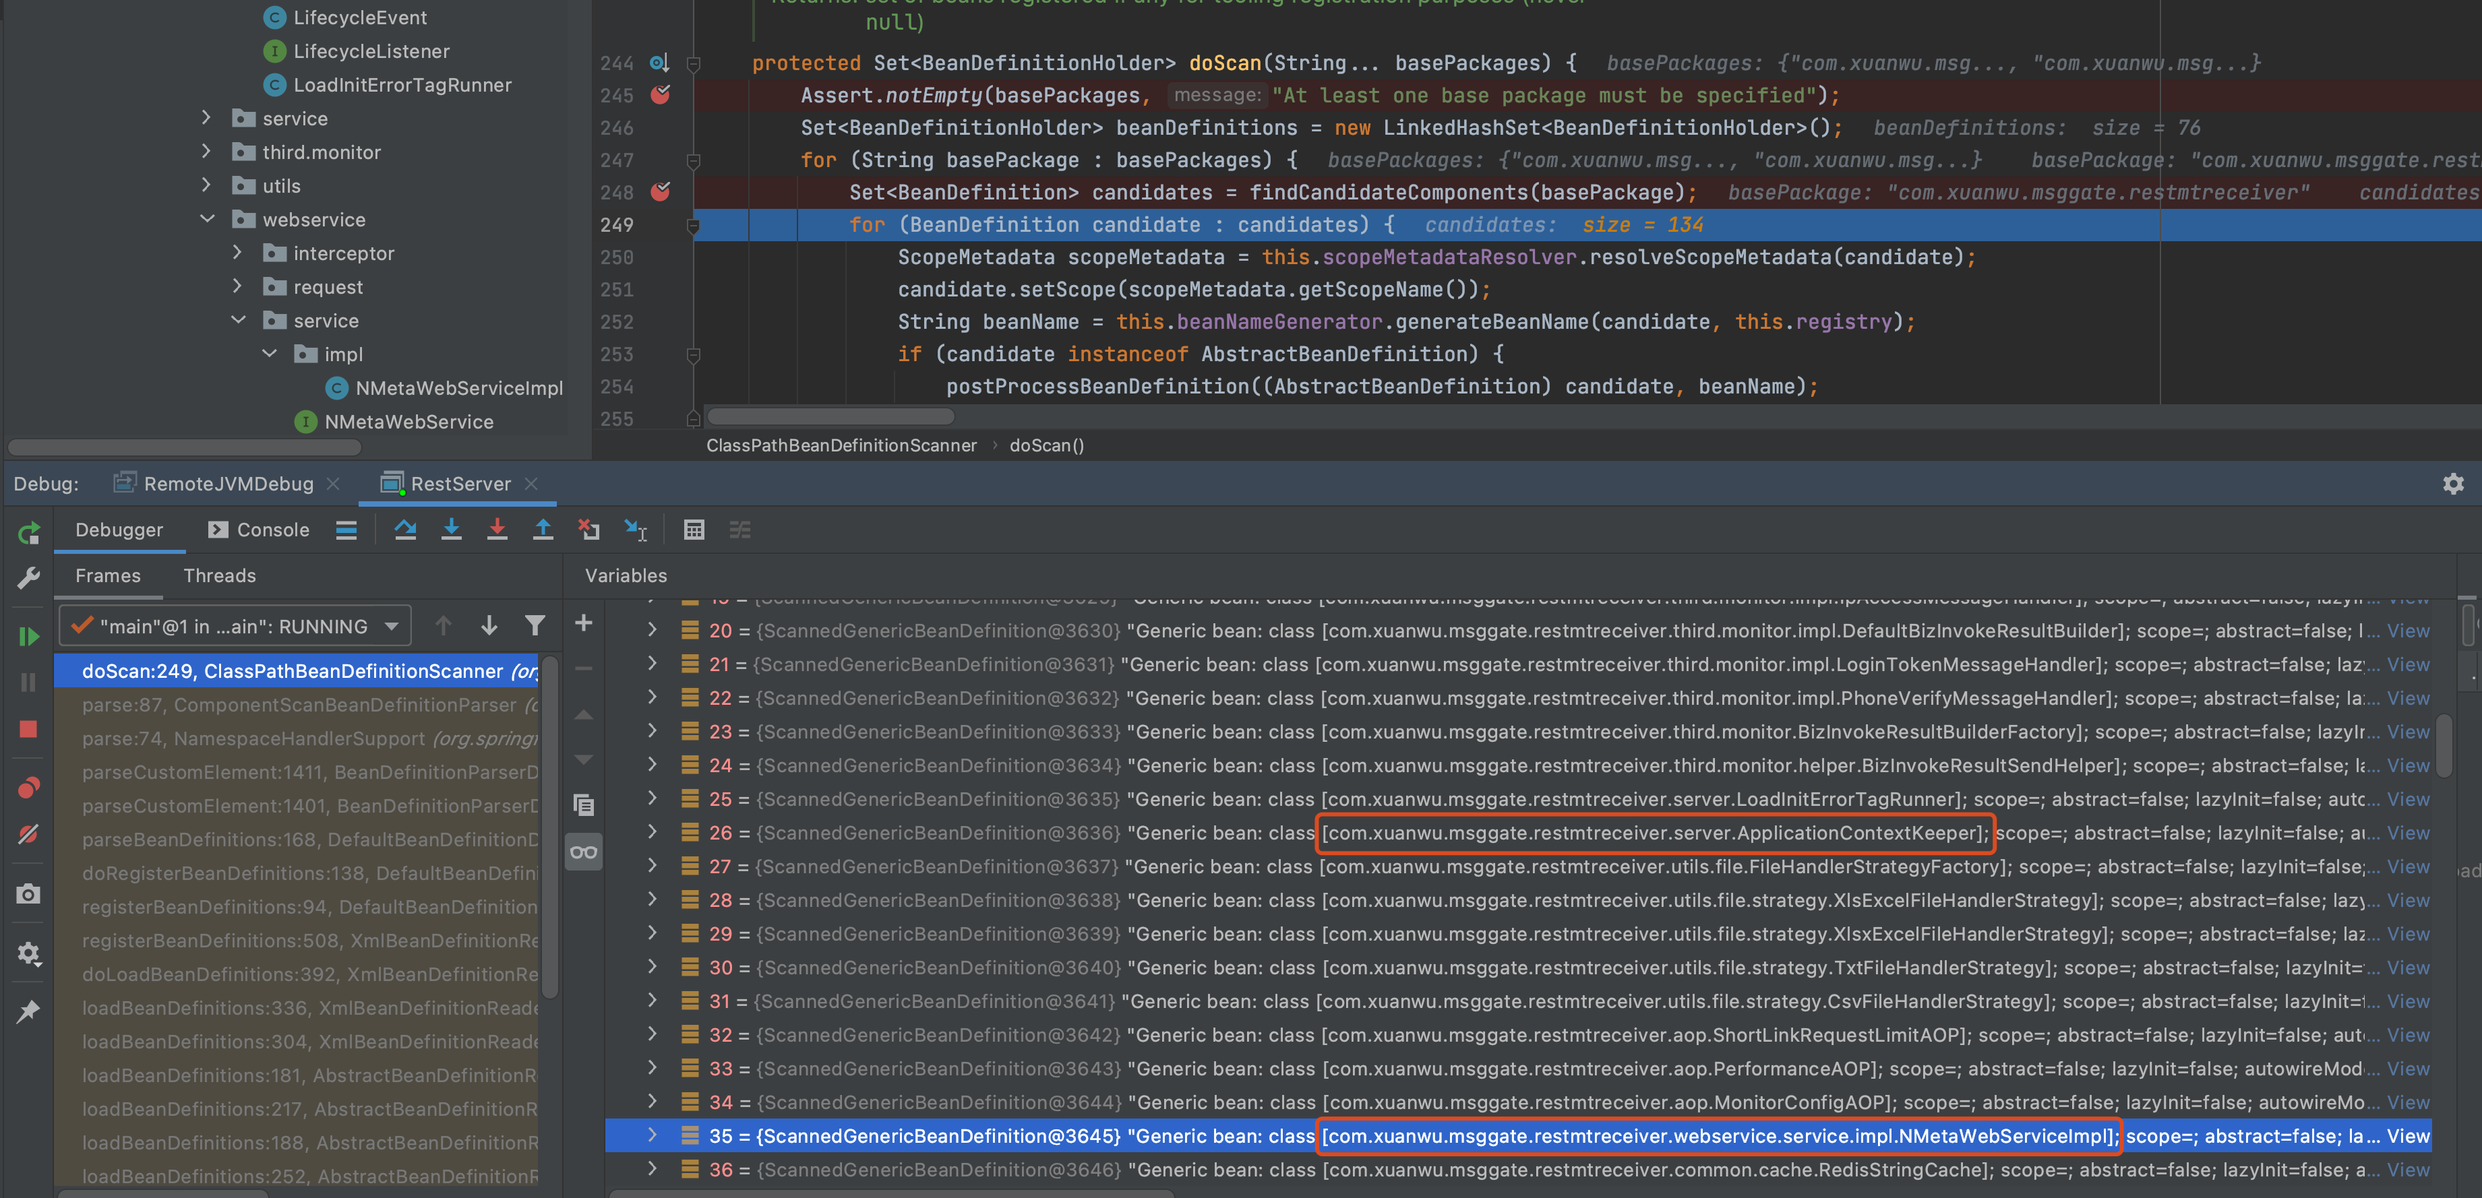
Task: Click doScan() breadcrumb
Action: point(1046,445)
